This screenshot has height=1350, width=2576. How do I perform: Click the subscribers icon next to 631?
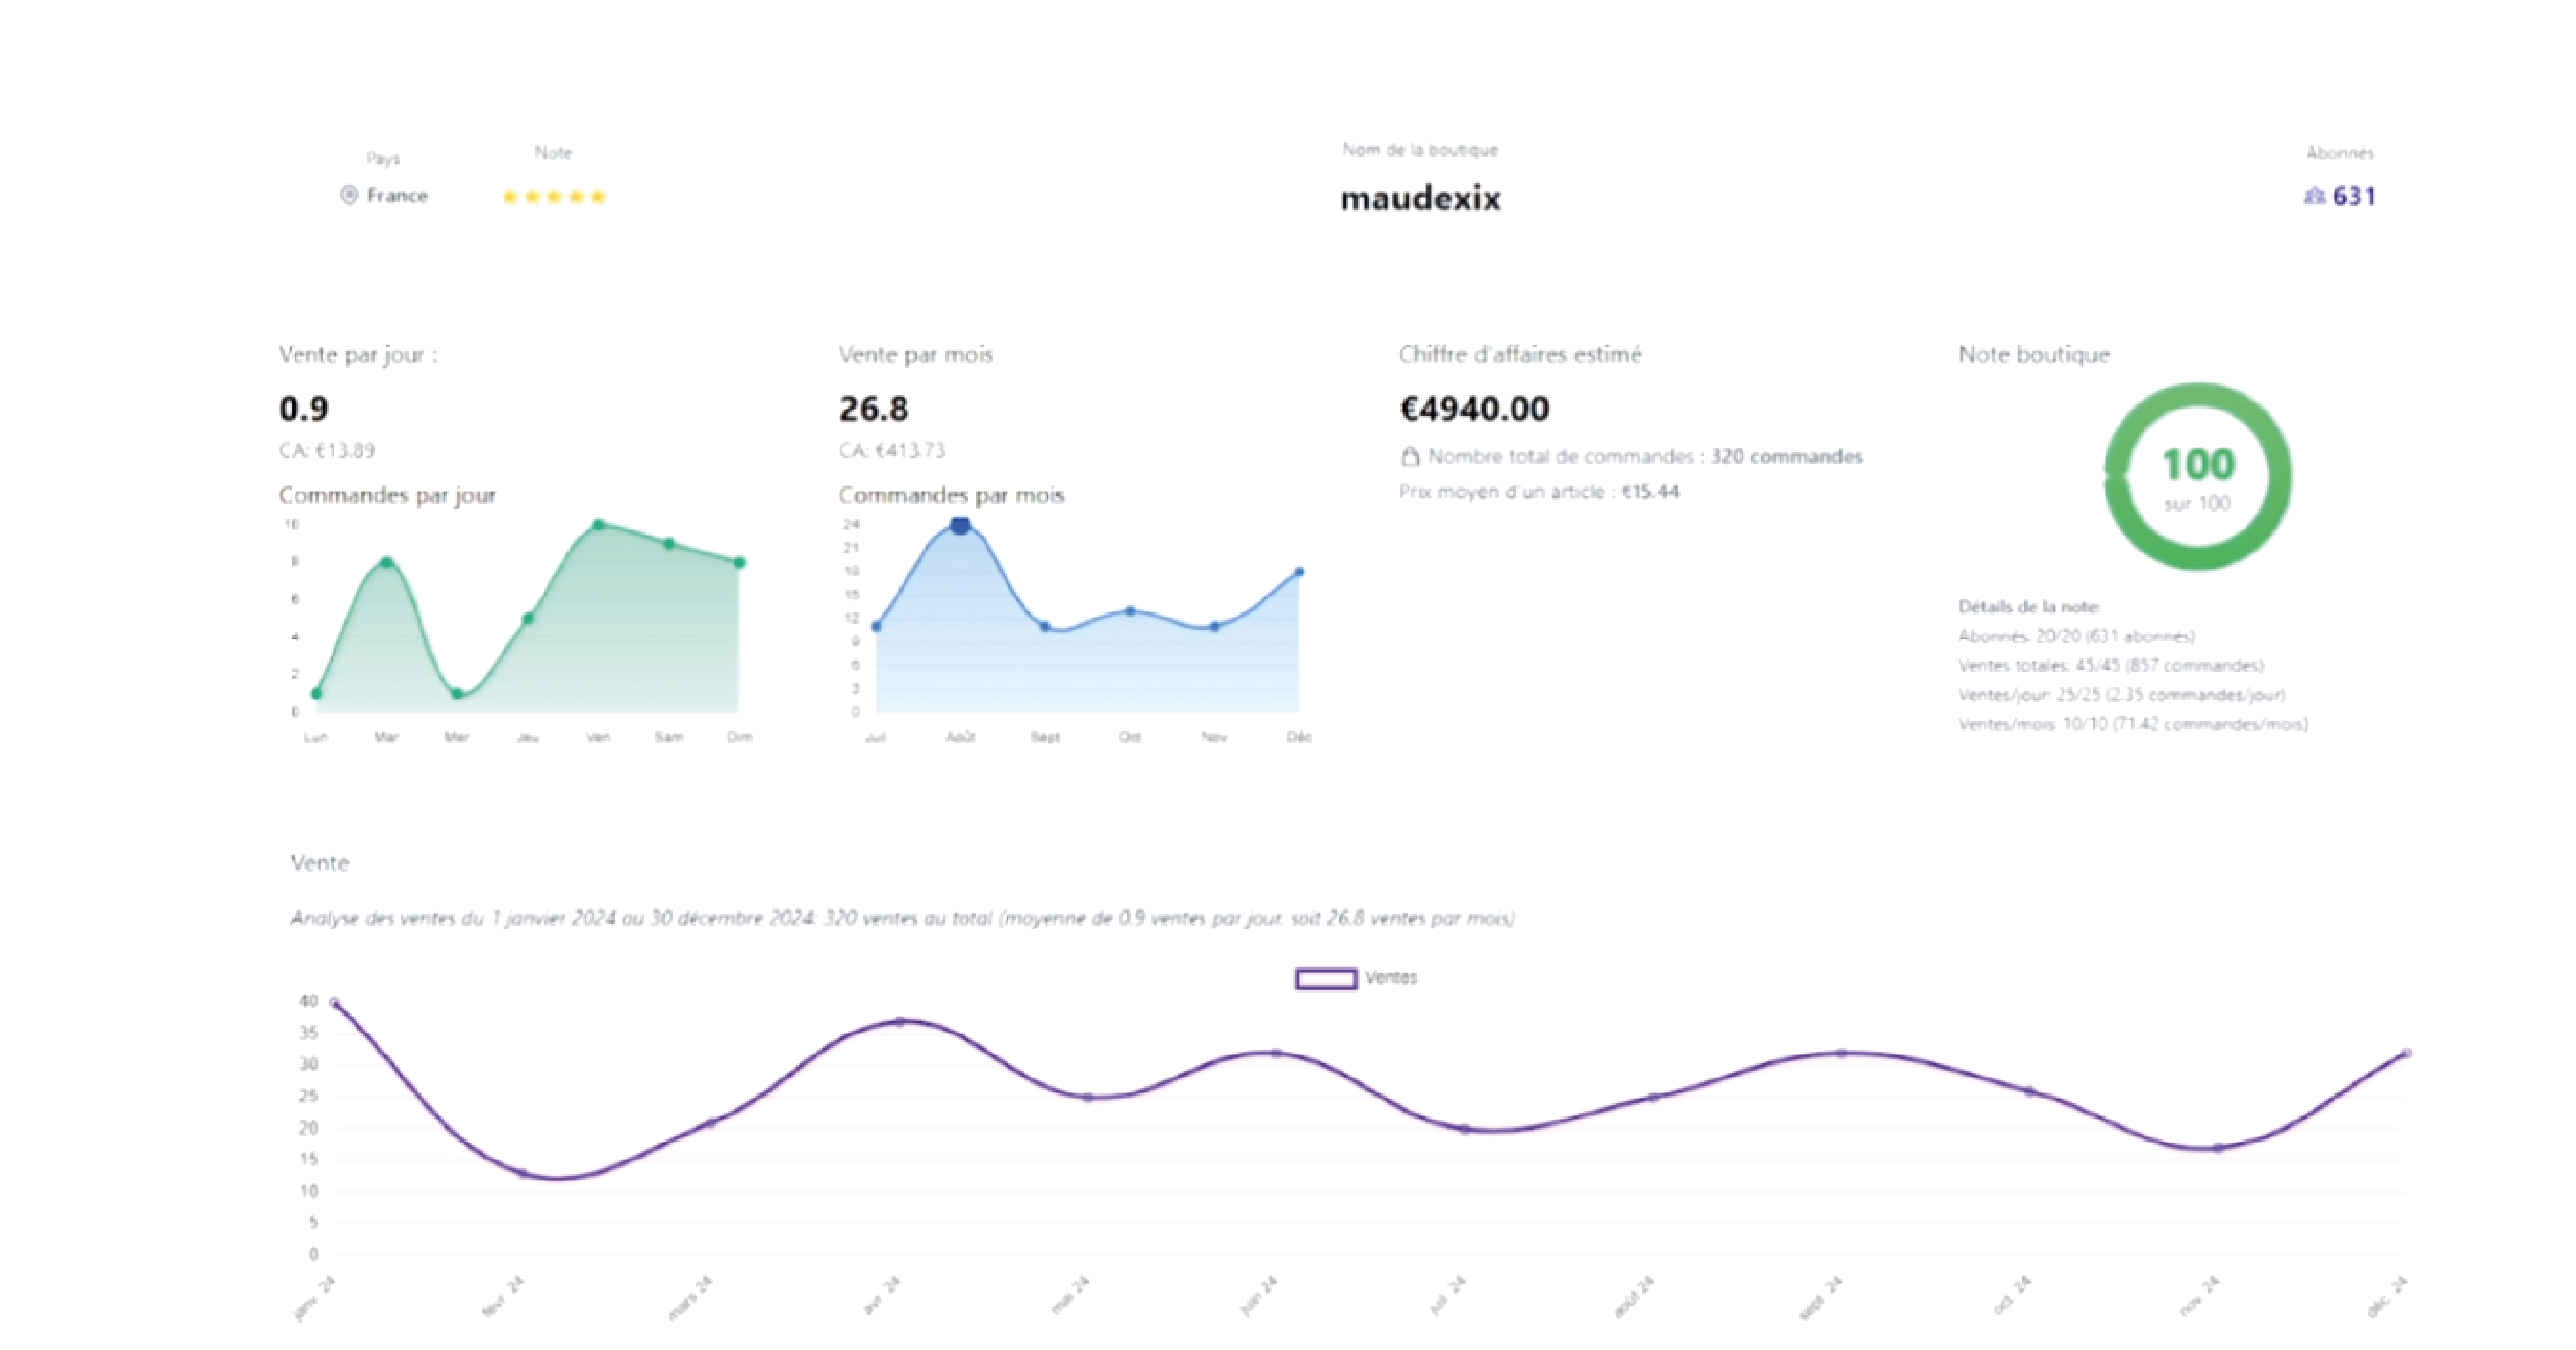2314,196
